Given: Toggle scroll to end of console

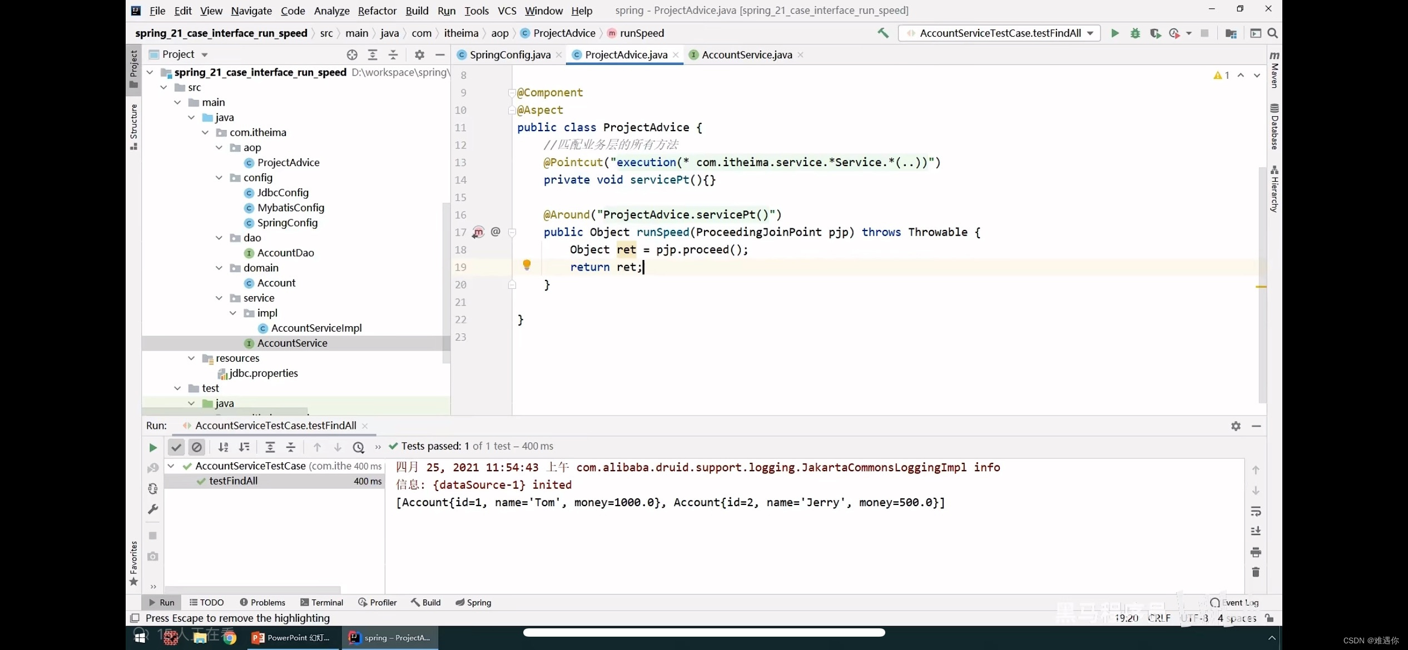Looking at the screenshot, I should coord(1256,532).
